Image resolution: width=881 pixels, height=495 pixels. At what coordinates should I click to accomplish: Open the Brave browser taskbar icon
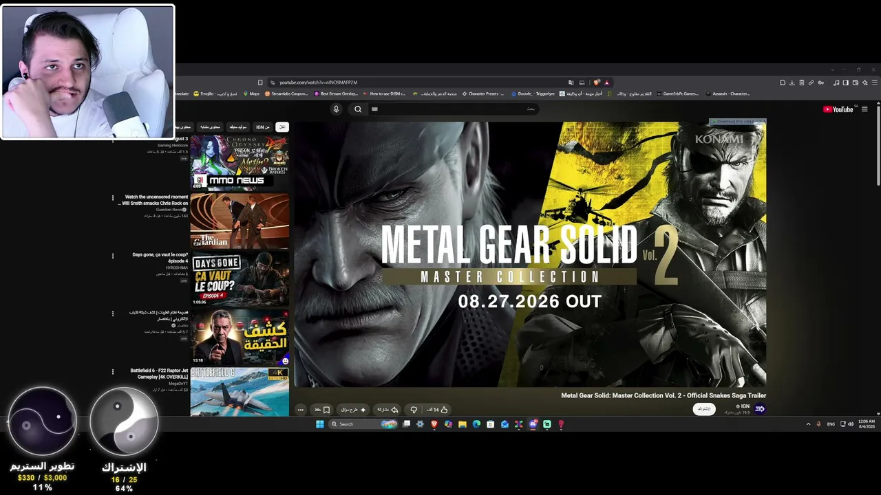[x=434, y=424]
